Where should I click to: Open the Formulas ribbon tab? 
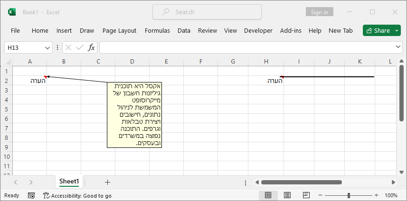[x=157, y=30]
